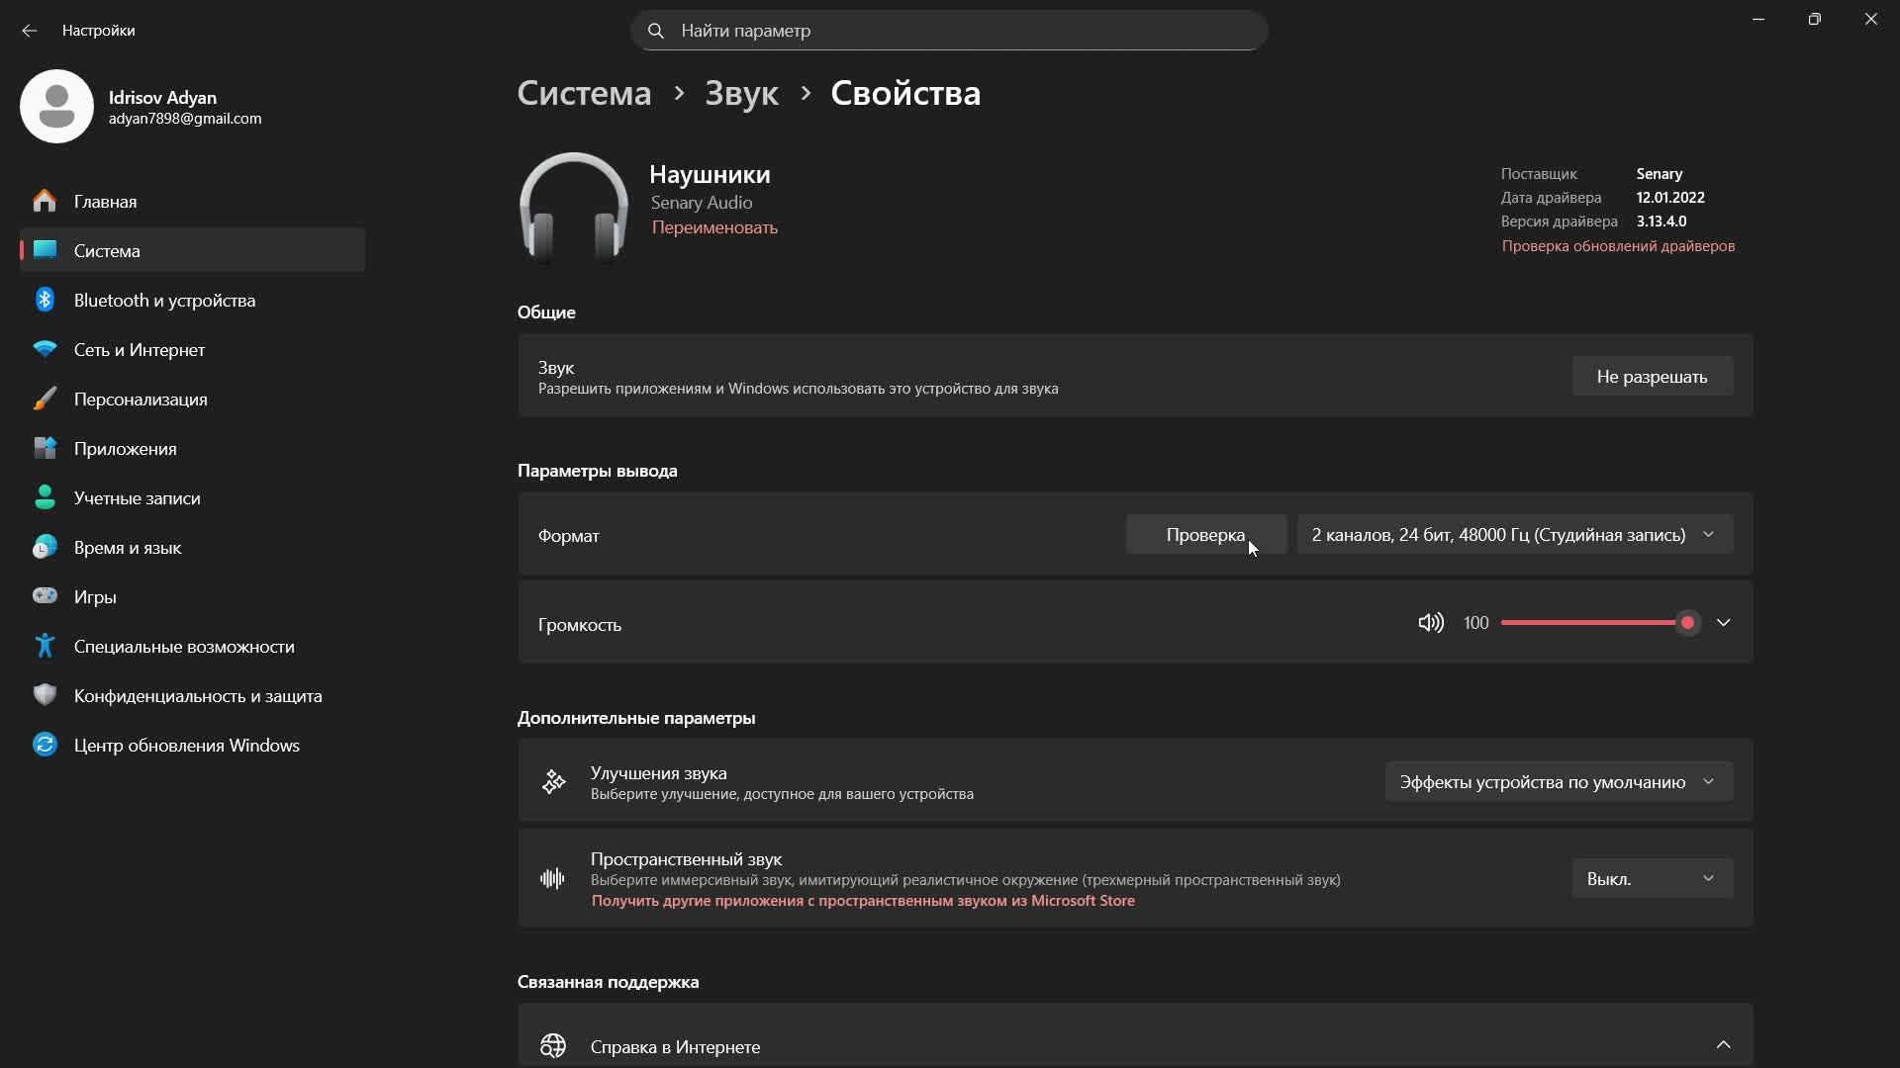This screenshot has width=1900, height=1068.
Task: Click the Bluetooth and devices sidebar icon
Action: (45, 300)
